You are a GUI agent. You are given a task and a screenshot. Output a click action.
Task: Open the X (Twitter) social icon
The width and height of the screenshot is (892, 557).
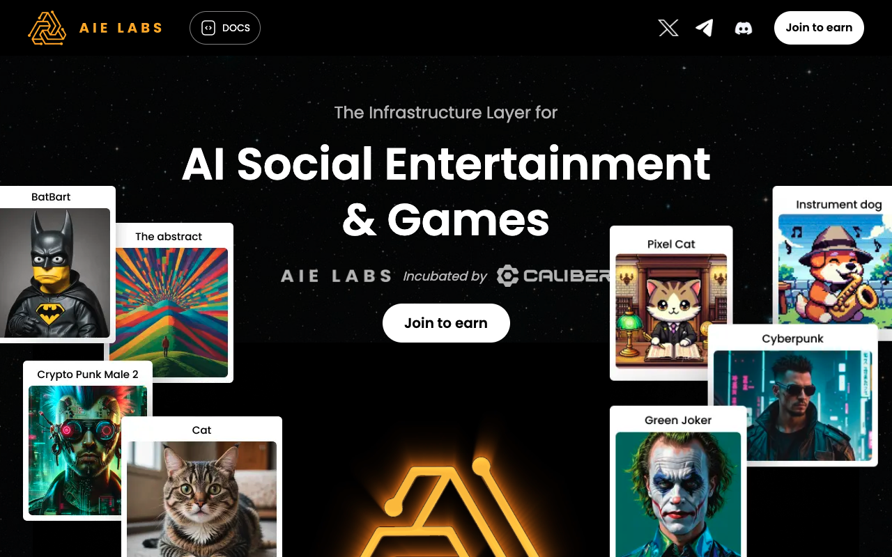(668, 28)
